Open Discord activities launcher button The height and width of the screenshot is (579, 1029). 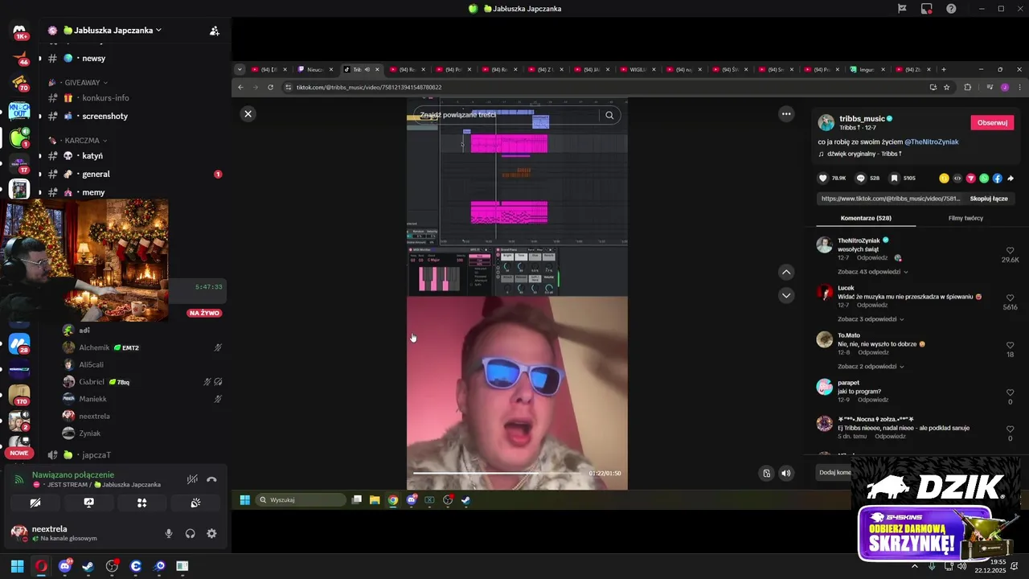[141, 503]
